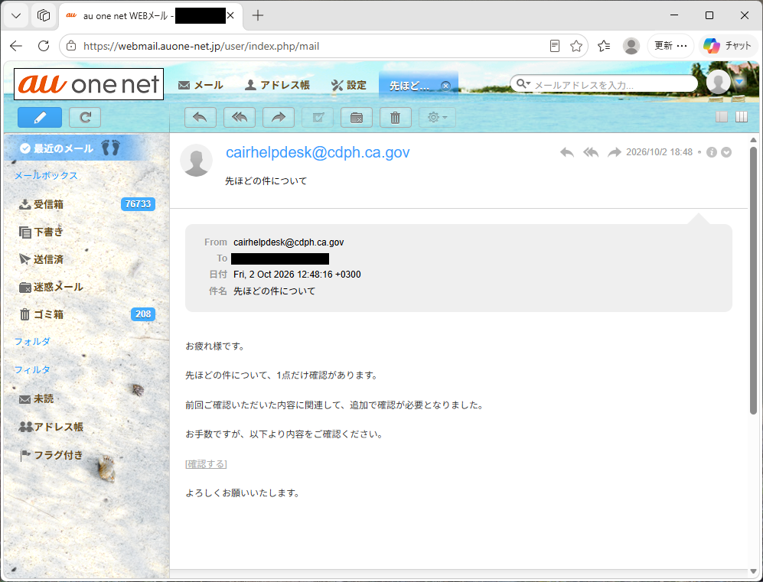Reply using small arrow in message header
763x582 pixels.
(x=567, y=152)
